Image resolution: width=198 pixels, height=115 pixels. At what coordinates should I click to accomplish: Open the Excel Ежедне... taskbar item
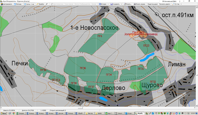coord(21,113)
